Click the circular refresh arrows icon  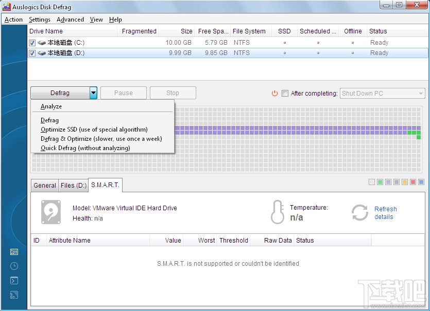359,212
